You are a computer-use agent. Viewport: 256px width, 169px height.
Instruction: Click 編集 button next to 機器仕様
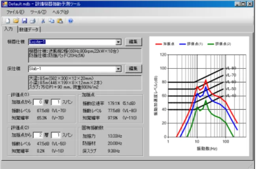(x=134, y=42)
